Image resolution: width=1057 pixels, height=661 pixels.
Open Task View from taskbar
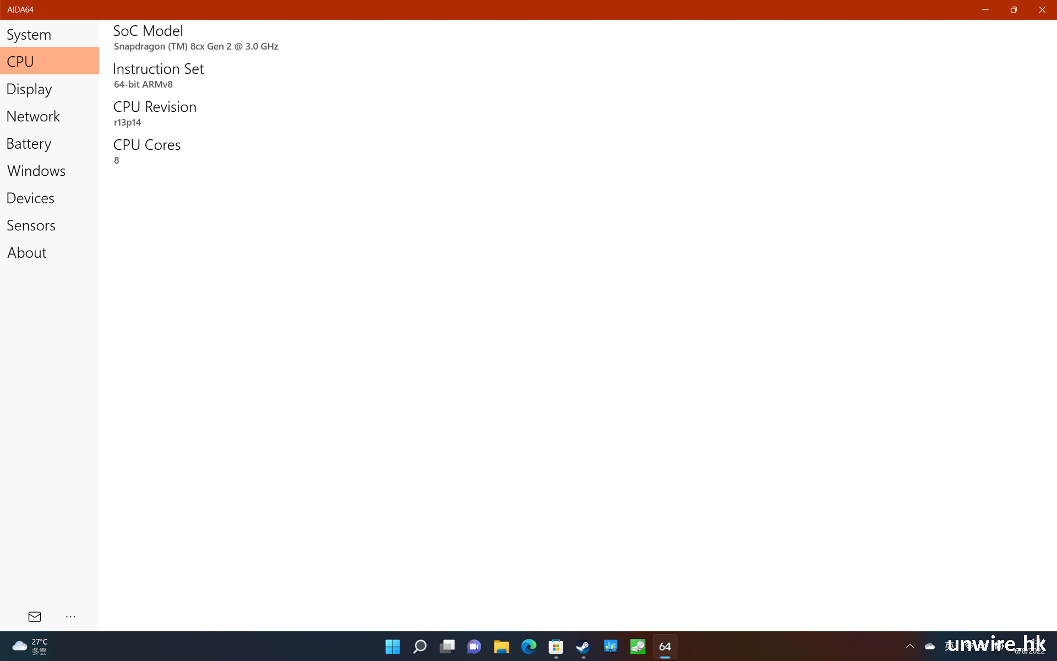(447, 646)
